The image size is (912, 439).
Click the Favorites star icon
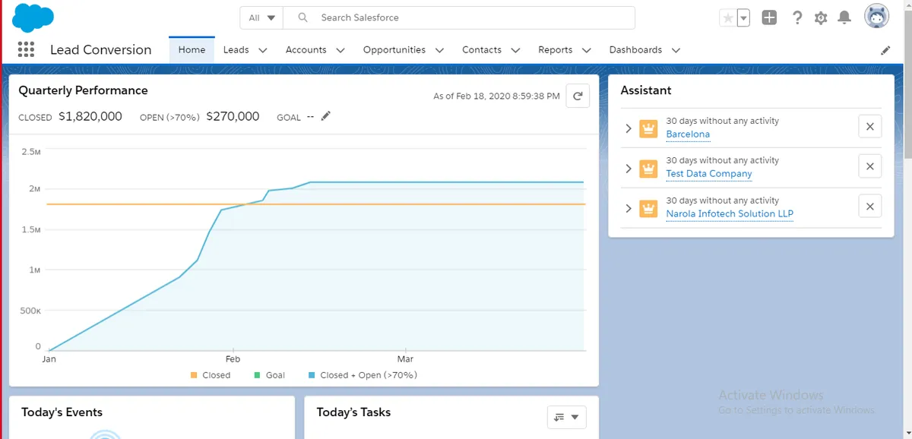728,18
